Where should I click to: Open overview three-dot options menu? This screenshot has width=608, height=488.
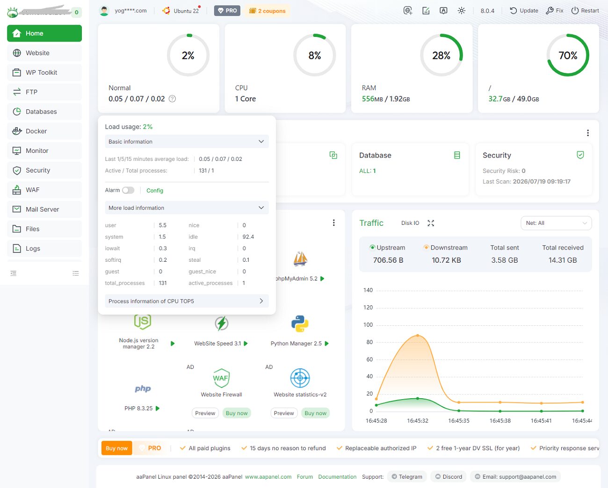tap(588, 133)
